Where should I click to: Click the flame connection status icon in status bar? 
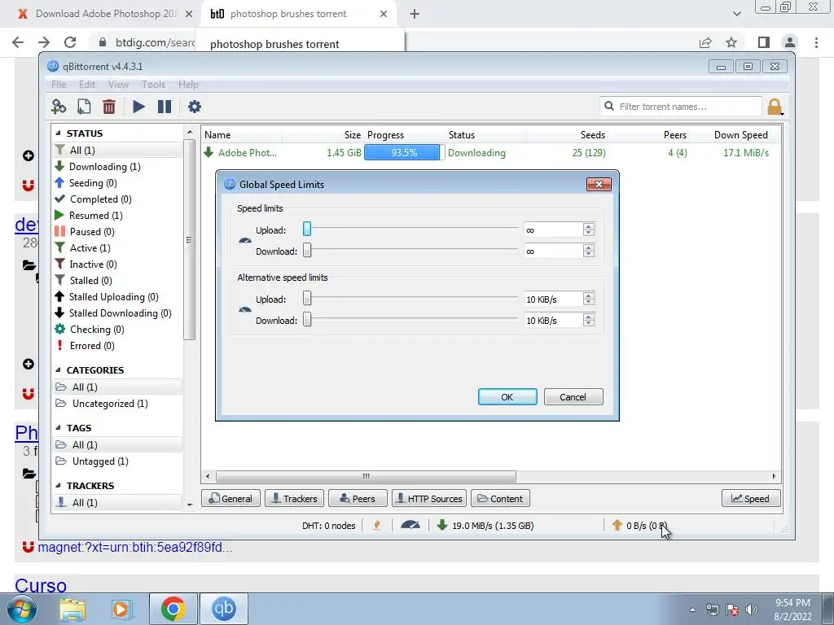377,525
